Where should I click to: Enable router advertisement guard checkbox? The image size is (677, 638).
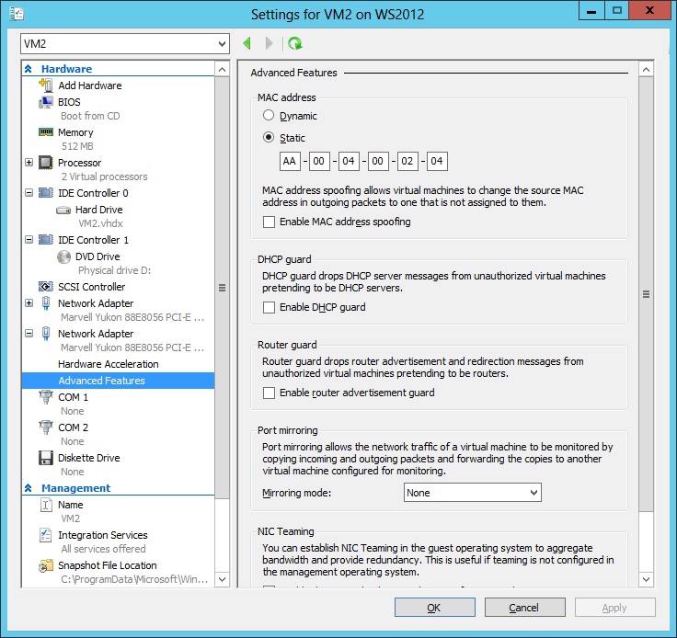click(x=269, y=393)
